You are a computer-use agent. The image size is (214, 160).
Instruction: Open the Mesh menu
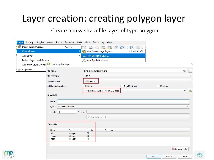[87, 42]
